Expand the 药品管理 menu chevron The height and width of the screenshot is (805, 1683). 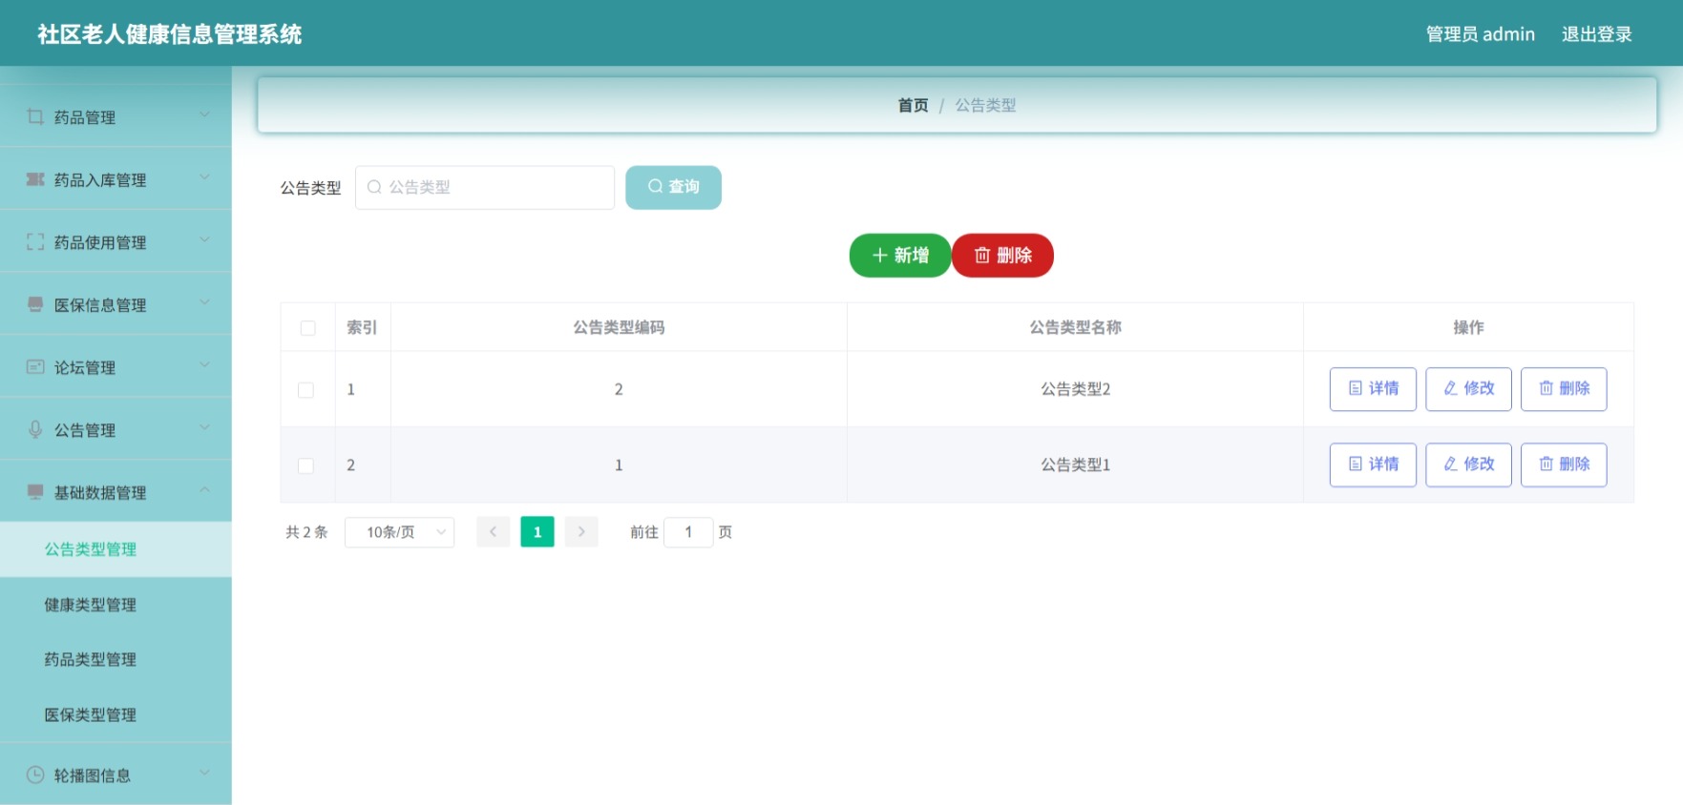click(204, 115)
